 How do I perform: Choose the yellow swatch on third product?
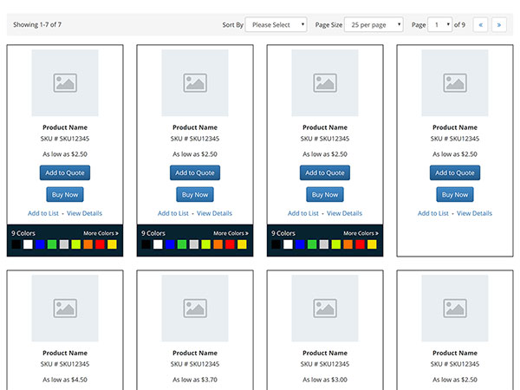pos(372,244)
